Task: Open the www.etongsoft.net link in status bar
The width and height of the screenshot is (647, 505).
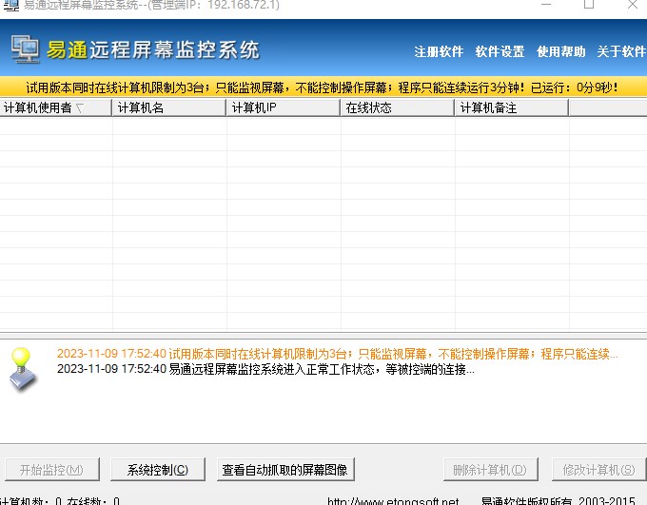Action: [392, 500]
